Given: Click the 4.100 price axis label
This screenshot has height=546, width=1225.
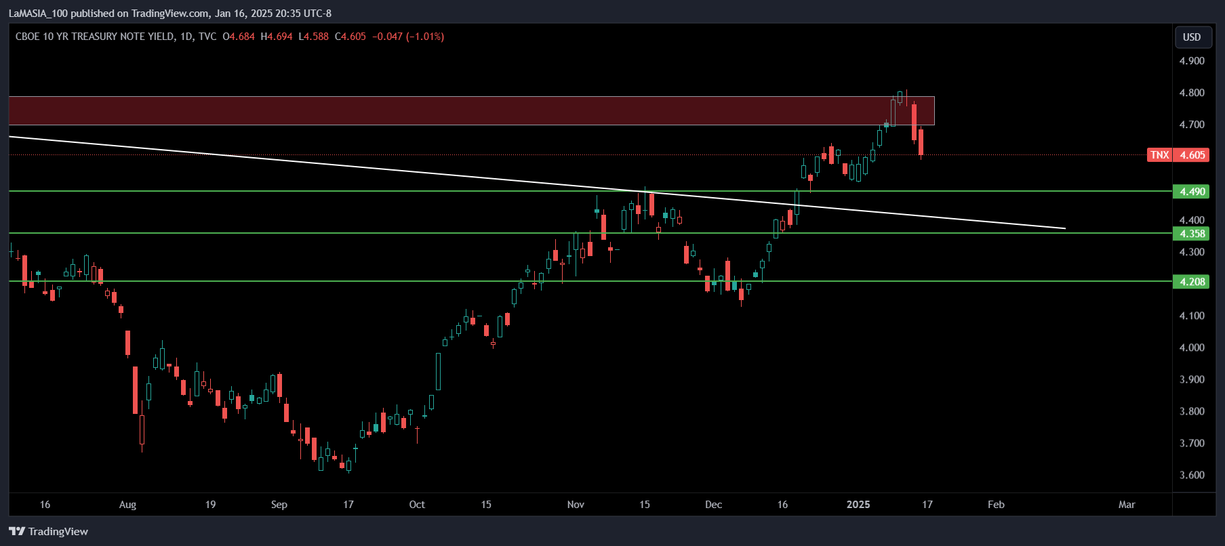Looking at the screenshot, I should 1192,316.
